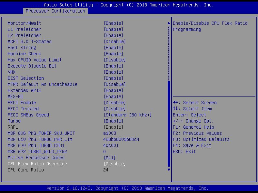Toggle Fast String [Enable] value
Viewport: 258px width, 193px height.
[x=114, y=48]
